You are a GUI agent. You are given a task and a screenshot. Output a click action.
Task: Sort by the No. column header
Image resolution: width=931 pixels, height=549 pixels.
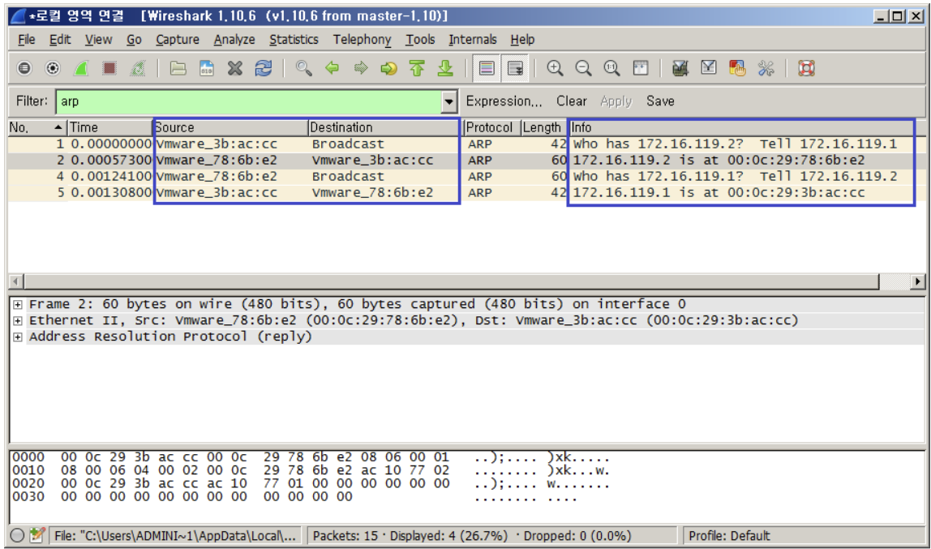click(37, 127)
